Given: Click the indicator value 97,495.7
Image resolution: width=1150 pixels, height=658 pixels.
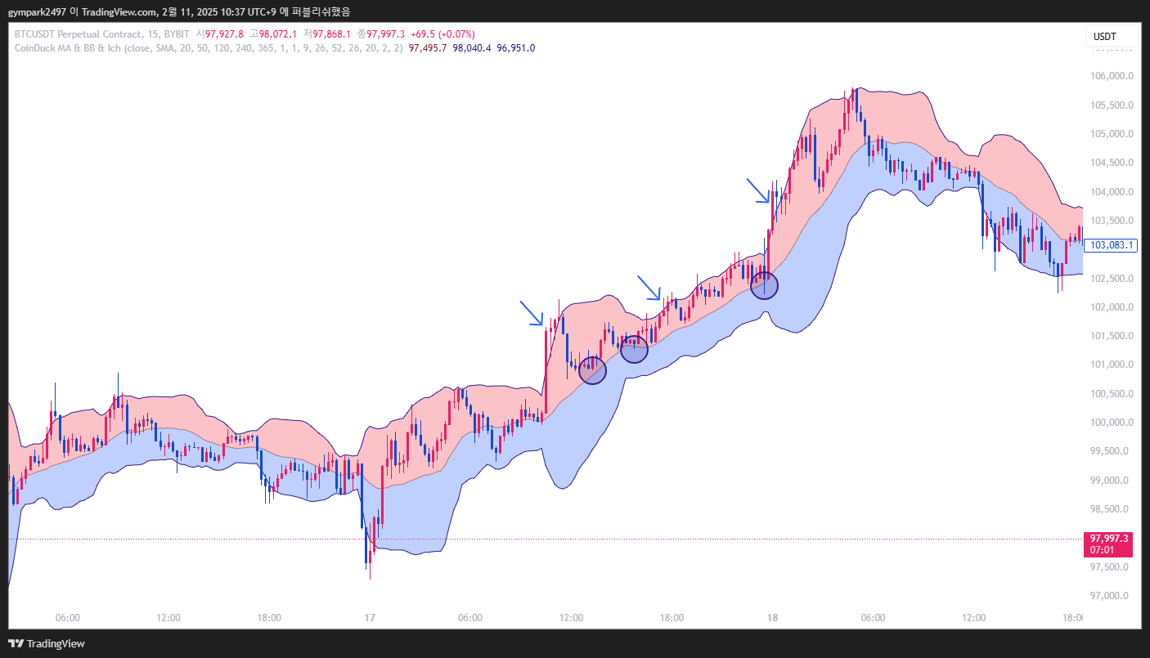Looking at the screenshot, I should [x=427, y=48].
